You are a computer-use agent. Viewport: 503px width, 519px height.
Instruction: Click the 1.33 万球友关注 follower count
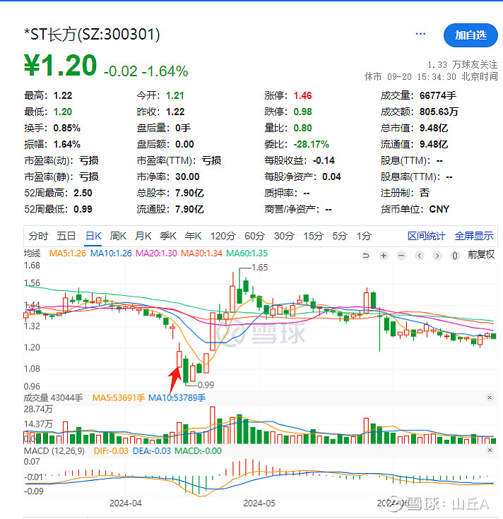[x=462, y=64]
